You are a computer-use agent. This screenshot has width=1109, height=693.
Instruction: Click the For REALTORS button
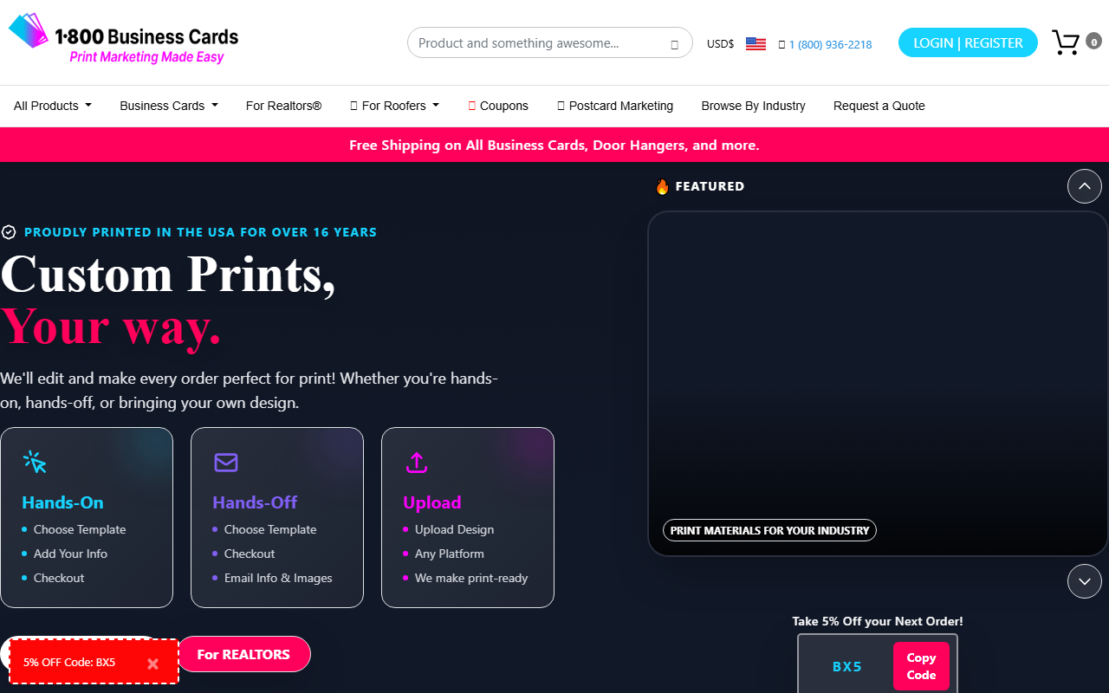coord(243,654)
